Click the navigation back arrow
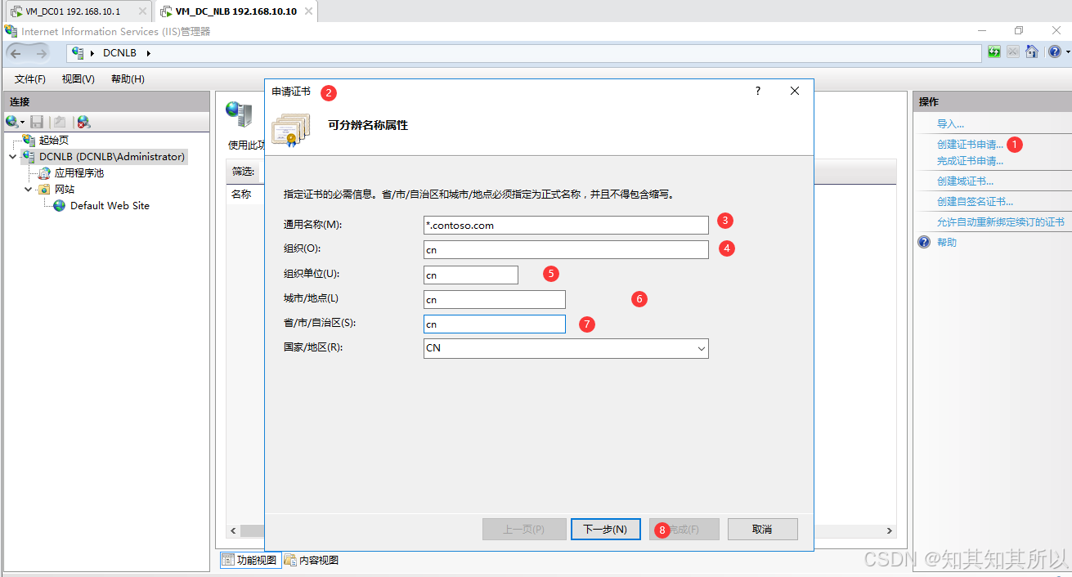This screenshot has height=577, width=1072. coord(16,53)
